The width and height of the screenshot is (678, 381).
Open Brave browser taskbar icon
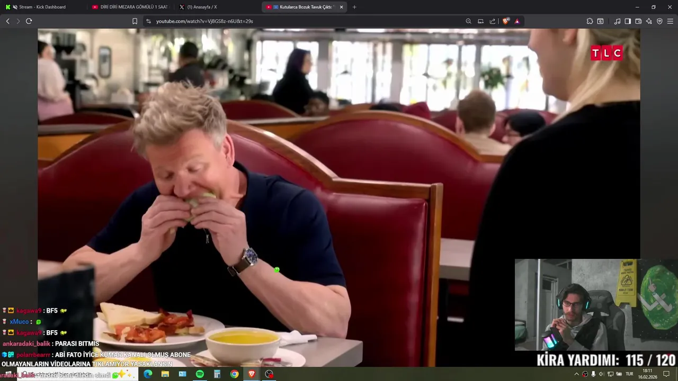click(x=252, y=374)
